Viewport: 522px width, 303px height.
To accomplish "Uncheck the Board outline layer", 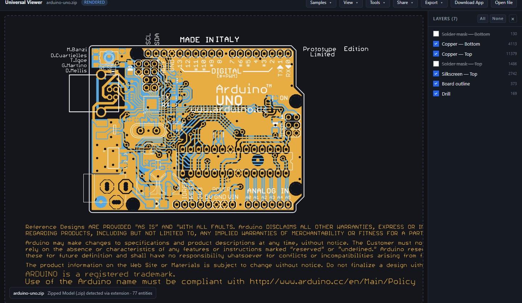I will click(436, 84).
